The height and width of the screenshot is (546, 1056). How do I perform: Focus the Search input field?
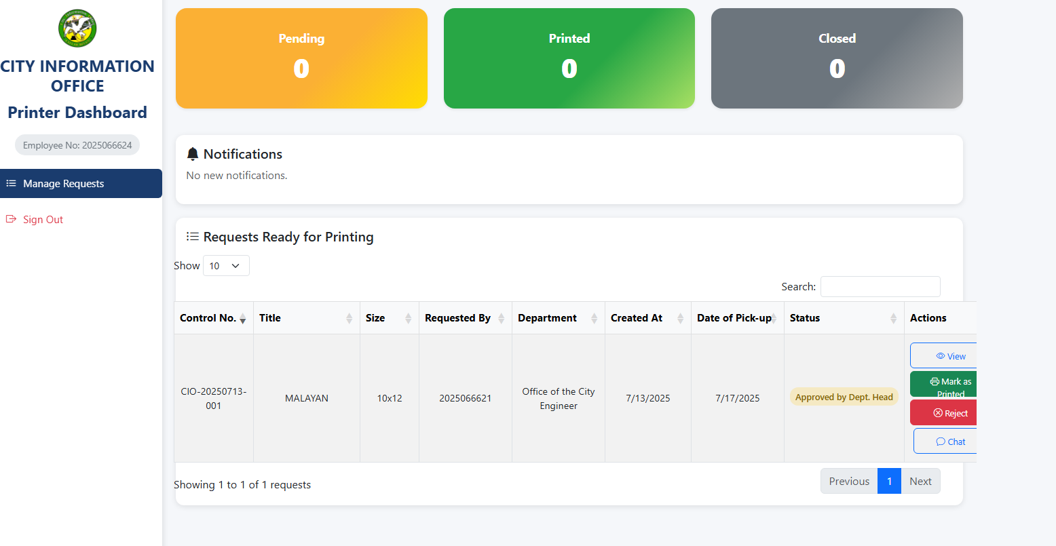[880, 286]
